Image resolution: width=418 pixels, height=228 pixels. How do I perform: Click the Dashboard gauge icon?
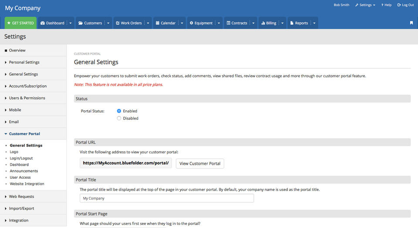point(42,23)
